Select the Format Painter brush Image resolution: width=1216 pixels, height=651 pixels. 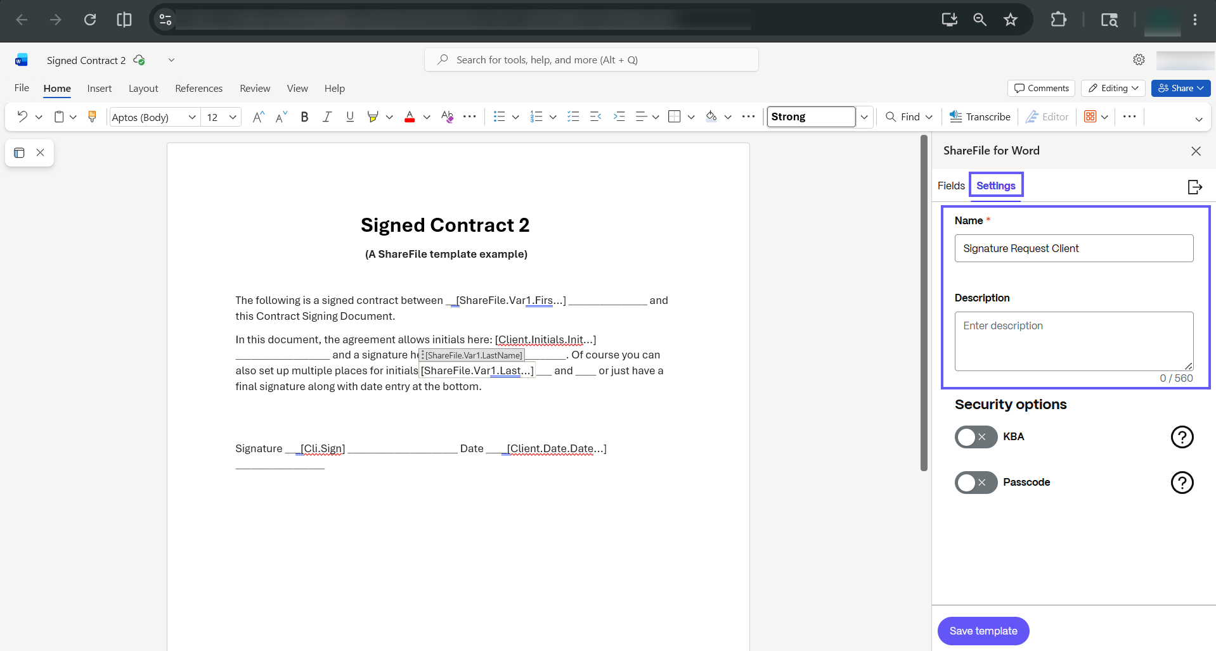(x=92, y=117)
